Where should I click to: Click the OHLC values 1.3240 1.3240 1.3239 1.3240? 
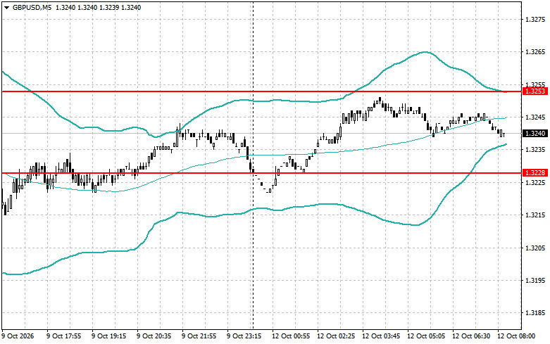click(x=98, y=7)
